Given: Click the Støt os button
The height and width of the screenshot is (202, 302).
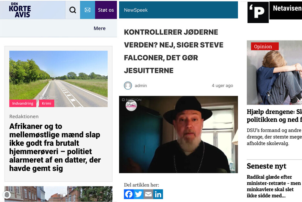Looking at the screenshot, I should pyautogui.click(x=106, y=10).
